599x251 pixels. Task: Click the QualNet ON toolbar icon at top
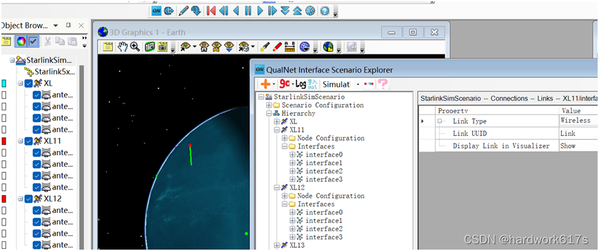coord(156,11)
